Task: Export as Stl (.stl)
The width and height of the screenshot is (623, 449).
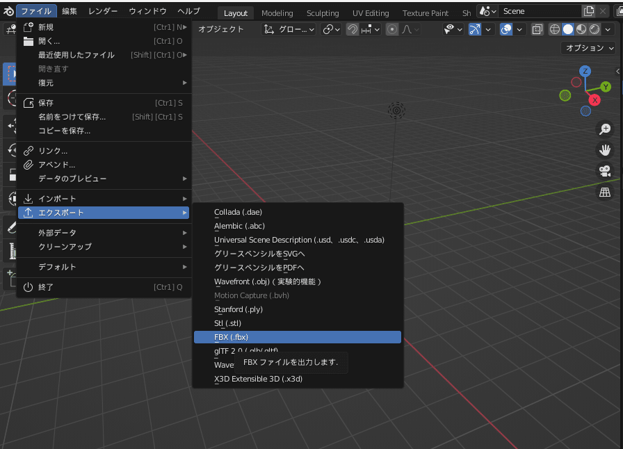Action: click(x=298, y=323)
